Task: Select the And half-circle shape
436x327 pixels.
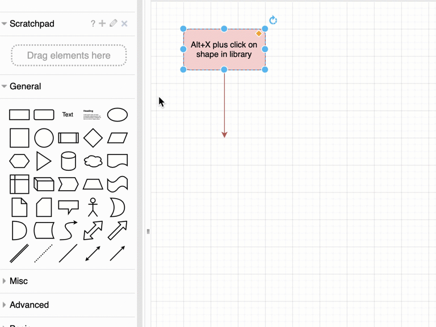Action: click(19, 230)
